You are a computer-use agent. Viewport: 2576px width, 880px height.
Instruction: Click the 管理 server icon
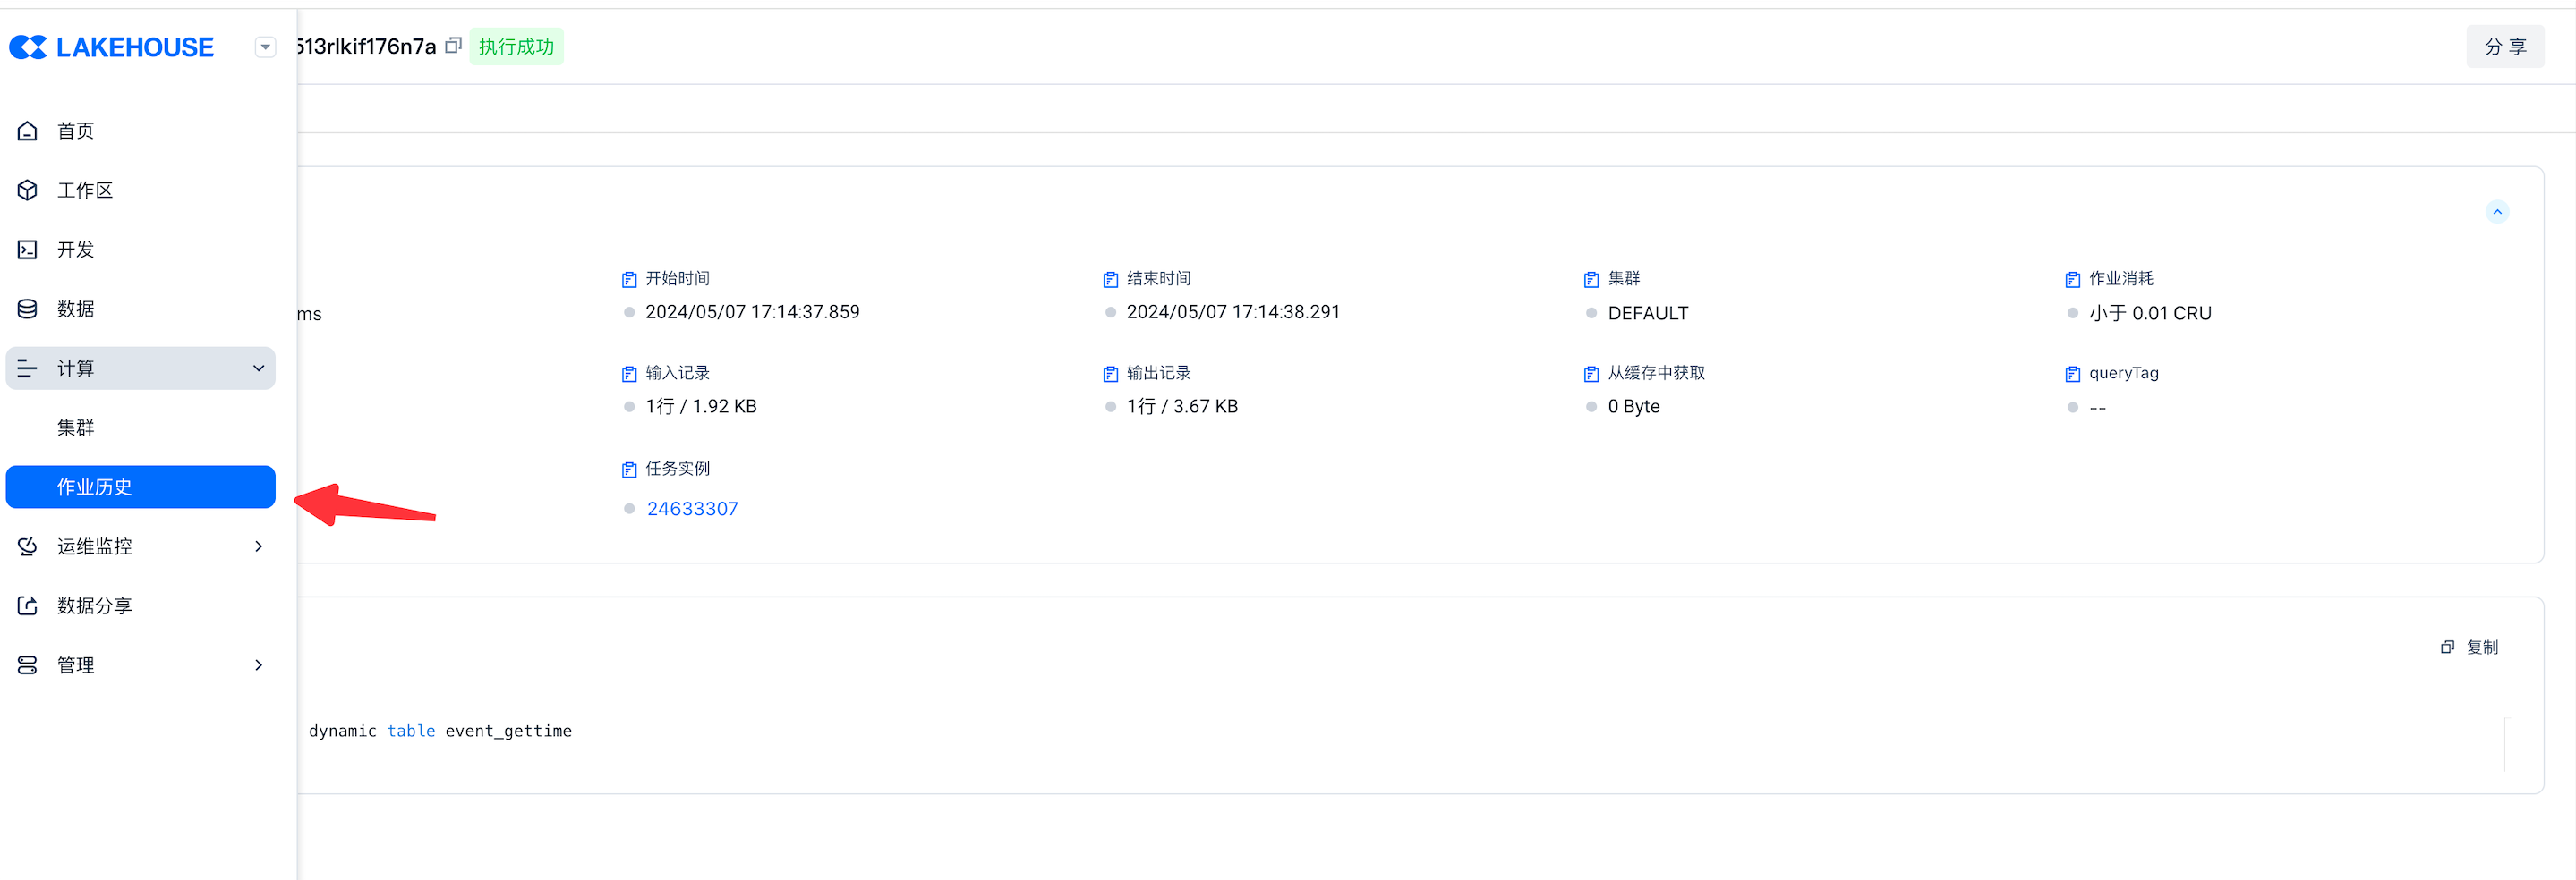28,665
